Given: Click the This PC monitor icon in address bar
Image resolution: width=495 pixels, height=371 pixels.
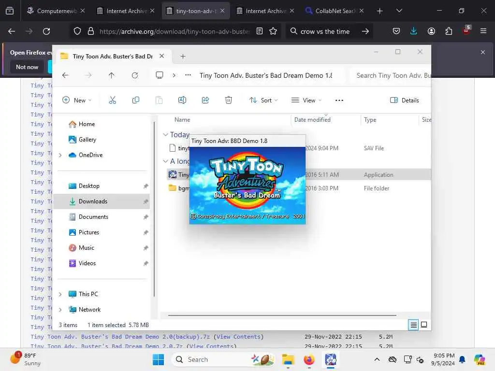Looking at the screenshot, I should (x=160, y=75).
